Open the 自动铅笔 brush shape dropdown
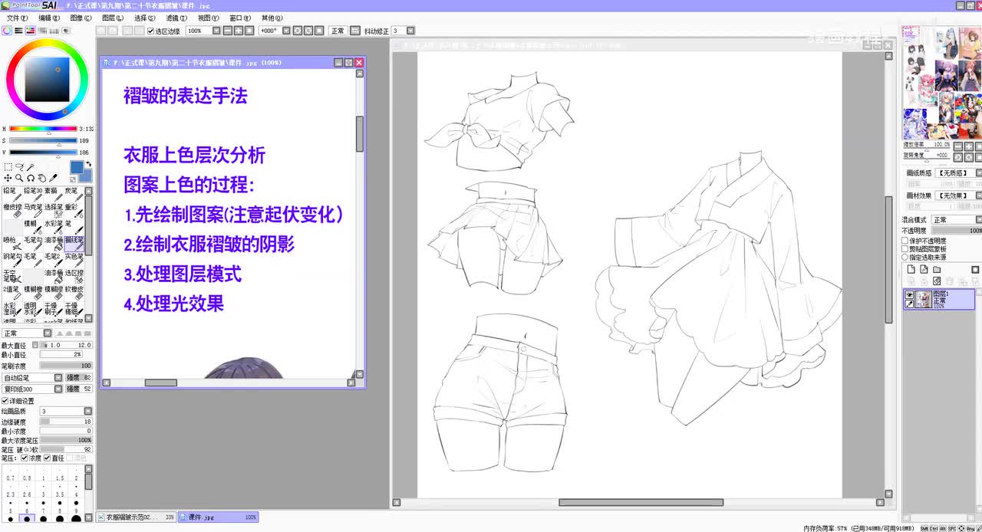Image resolution: width=982 pixels, height=532 pixels. (x=58, y=378)
